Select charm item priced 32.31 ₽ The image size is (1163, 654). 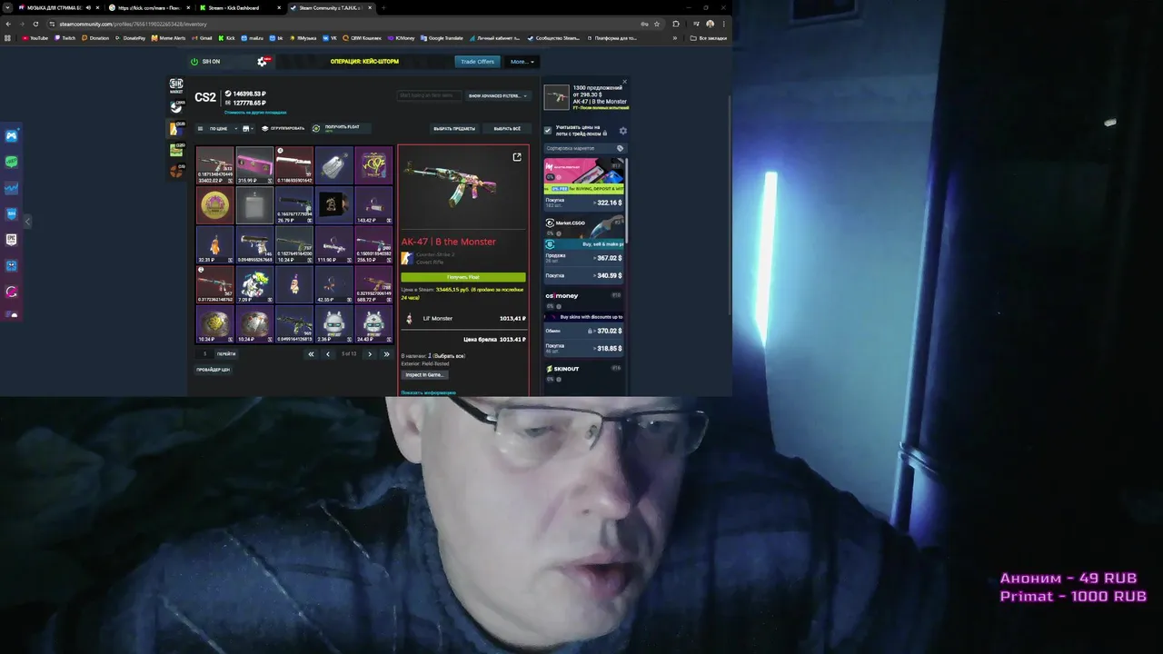coord(215,244)
